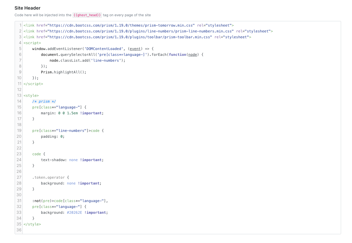Click the opening <script> tag line
352x243 pixels.
pos(32,43)
